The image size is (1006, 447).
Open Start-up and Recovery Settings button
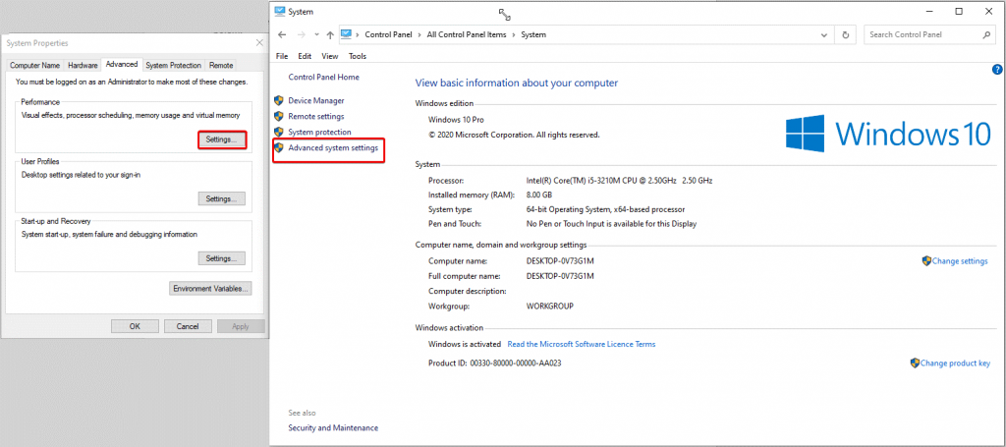pos(221,258)
